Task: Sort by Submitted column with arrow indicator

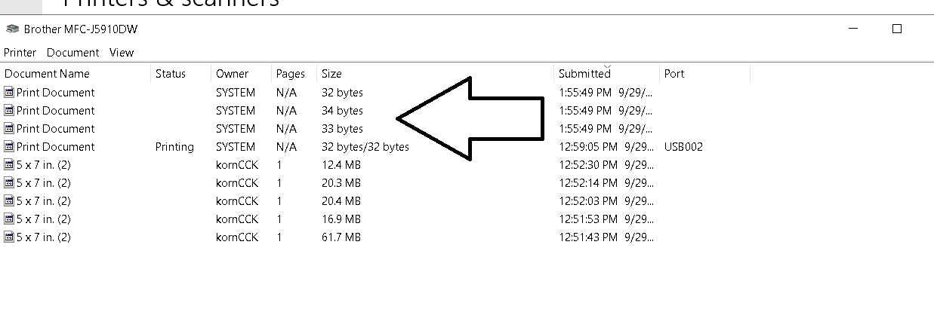Action: point(607,74)
